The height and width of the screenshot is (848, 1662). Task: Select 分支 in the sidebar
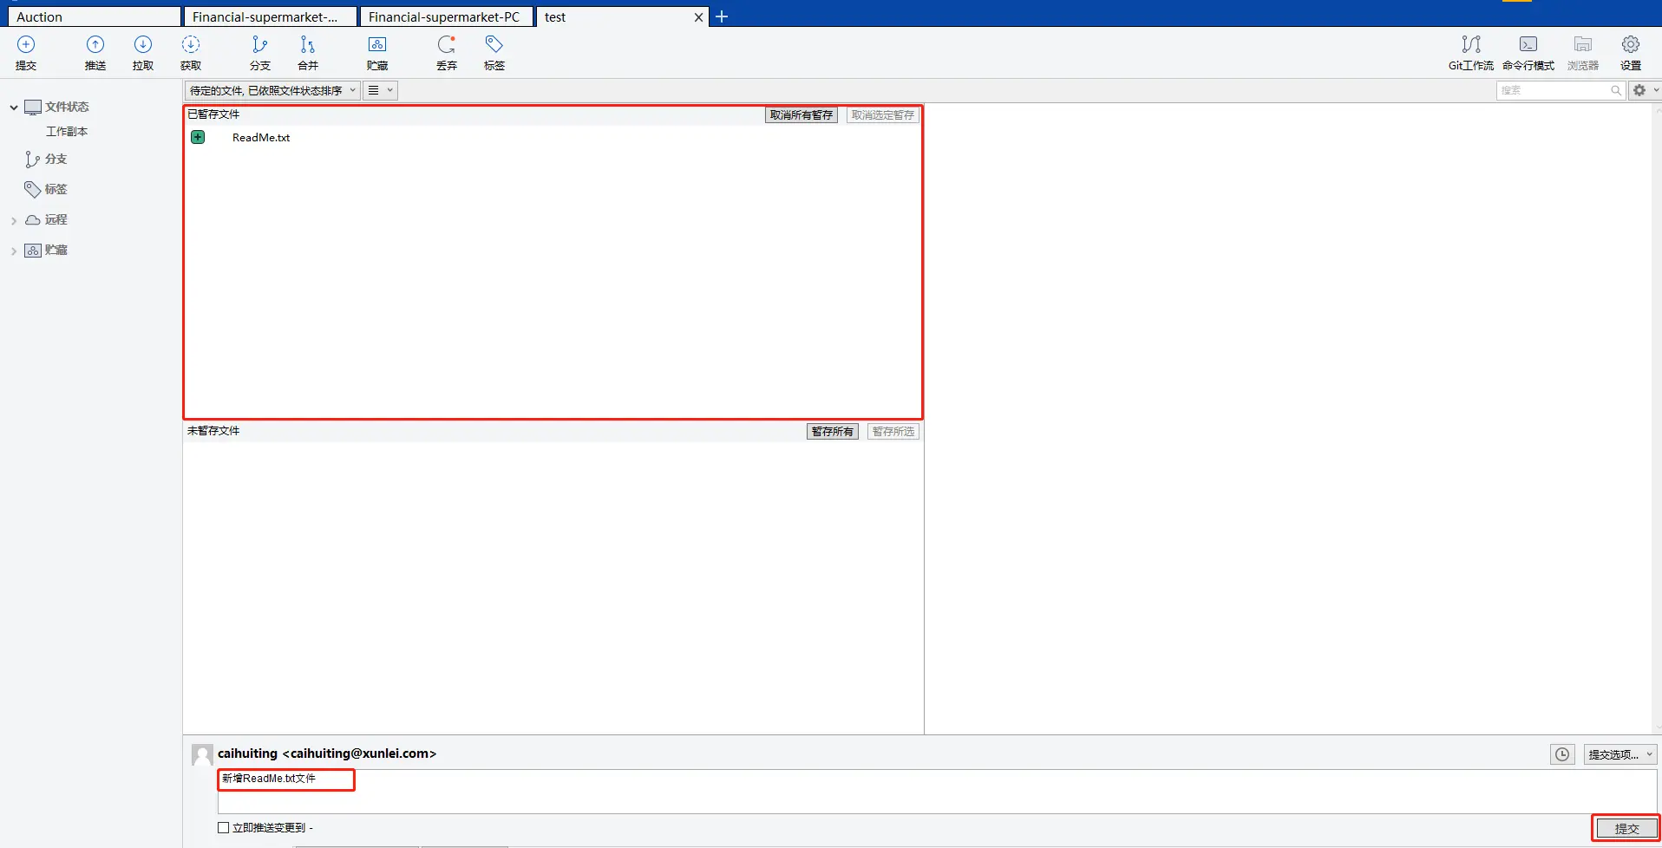click(x=56, y=160)
